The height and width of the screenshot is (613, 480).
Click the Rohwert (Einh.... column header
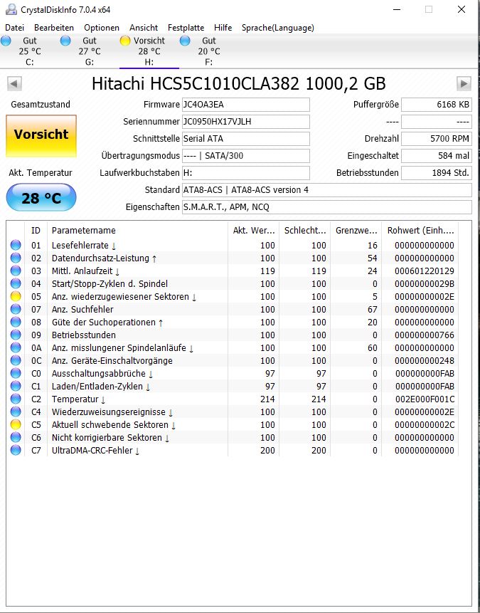pos(420,230)
